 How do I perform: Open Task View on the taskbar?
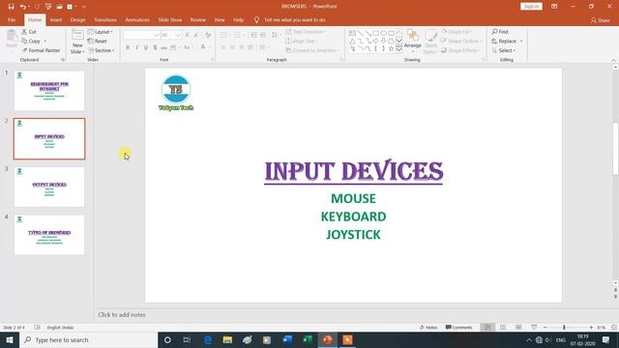[x=187, y=339]
